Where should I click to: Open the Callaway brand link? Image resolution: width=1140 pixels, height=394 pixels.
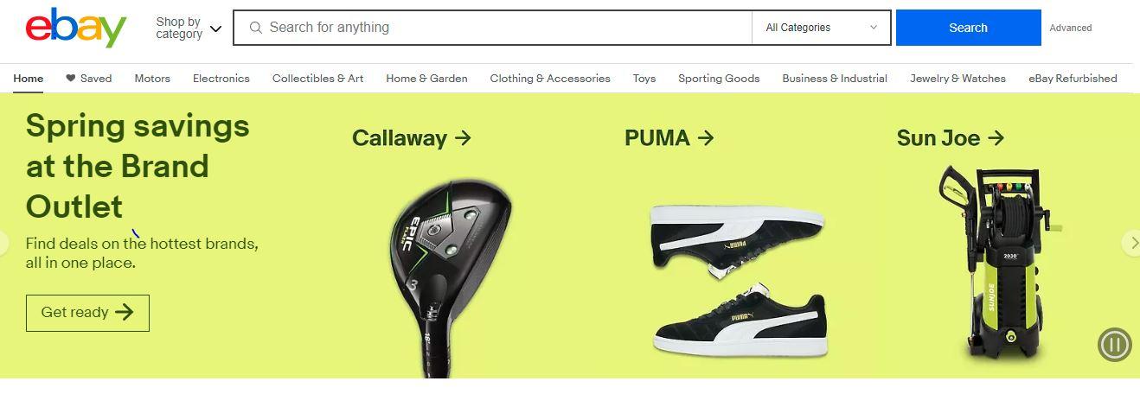tap(411, 137)
